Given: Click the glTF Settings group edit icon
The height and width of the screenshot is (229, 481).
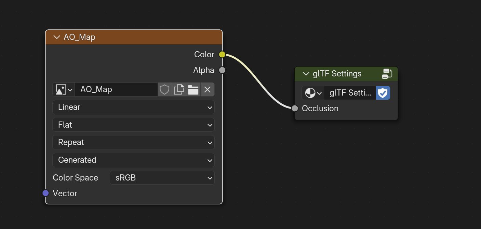Looking at the screenshot, I should (x=387, y=74).
